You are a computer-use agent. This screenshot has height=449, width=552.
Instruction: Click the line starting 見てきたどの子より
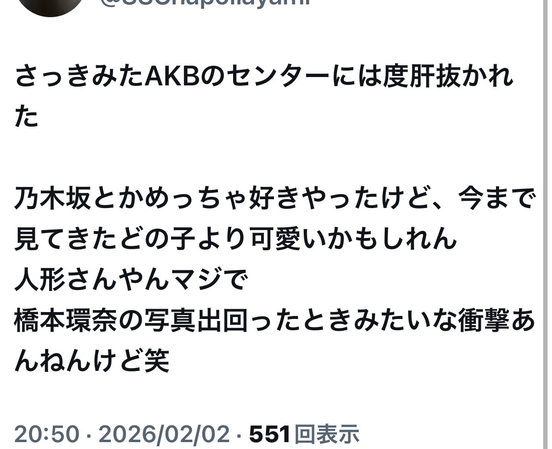(236, 239)
